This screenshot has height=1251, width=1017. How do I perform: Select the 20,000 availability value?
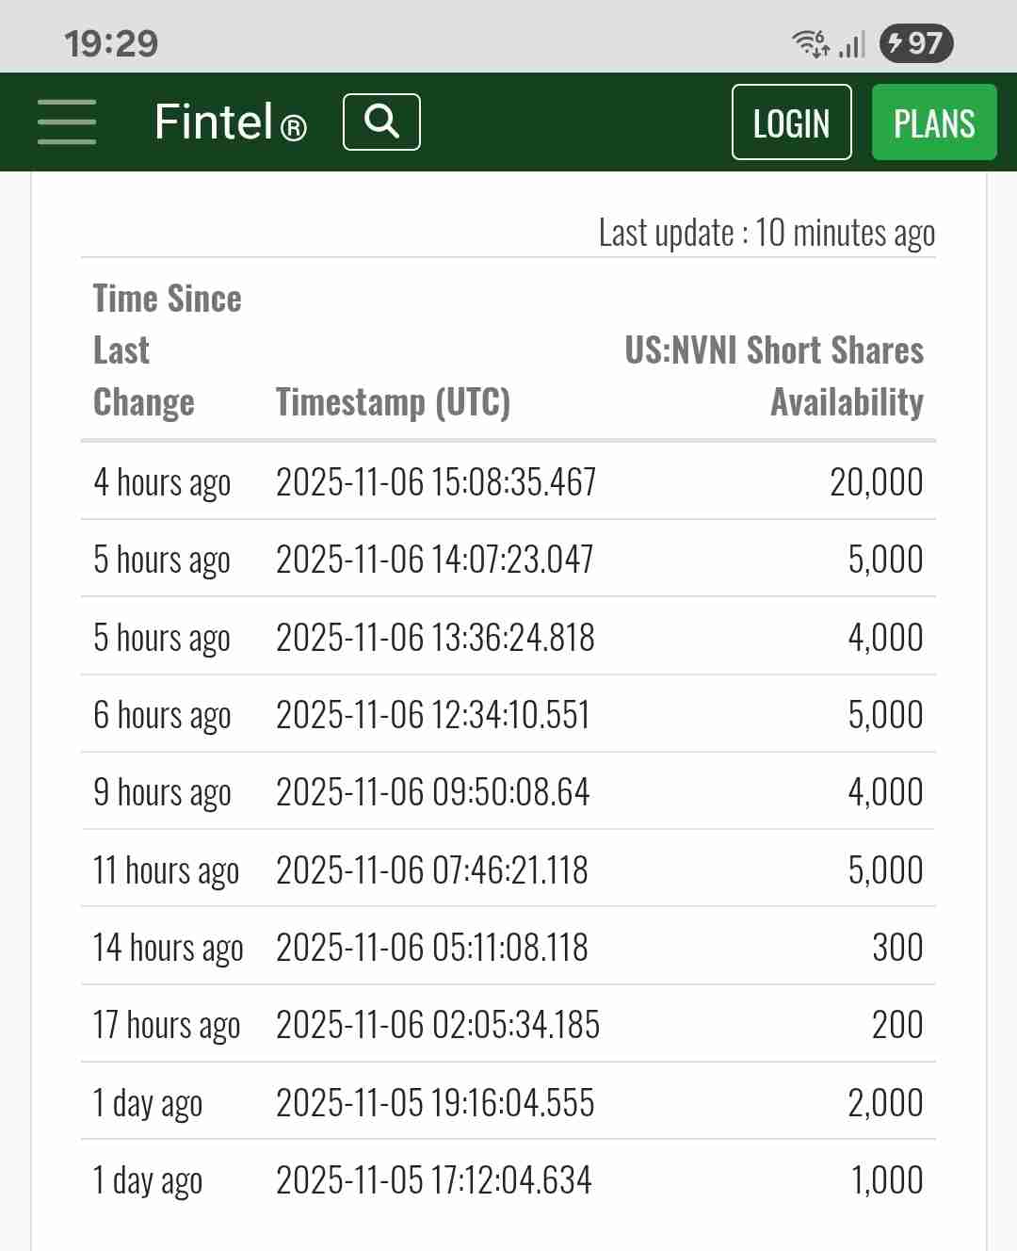877,482
